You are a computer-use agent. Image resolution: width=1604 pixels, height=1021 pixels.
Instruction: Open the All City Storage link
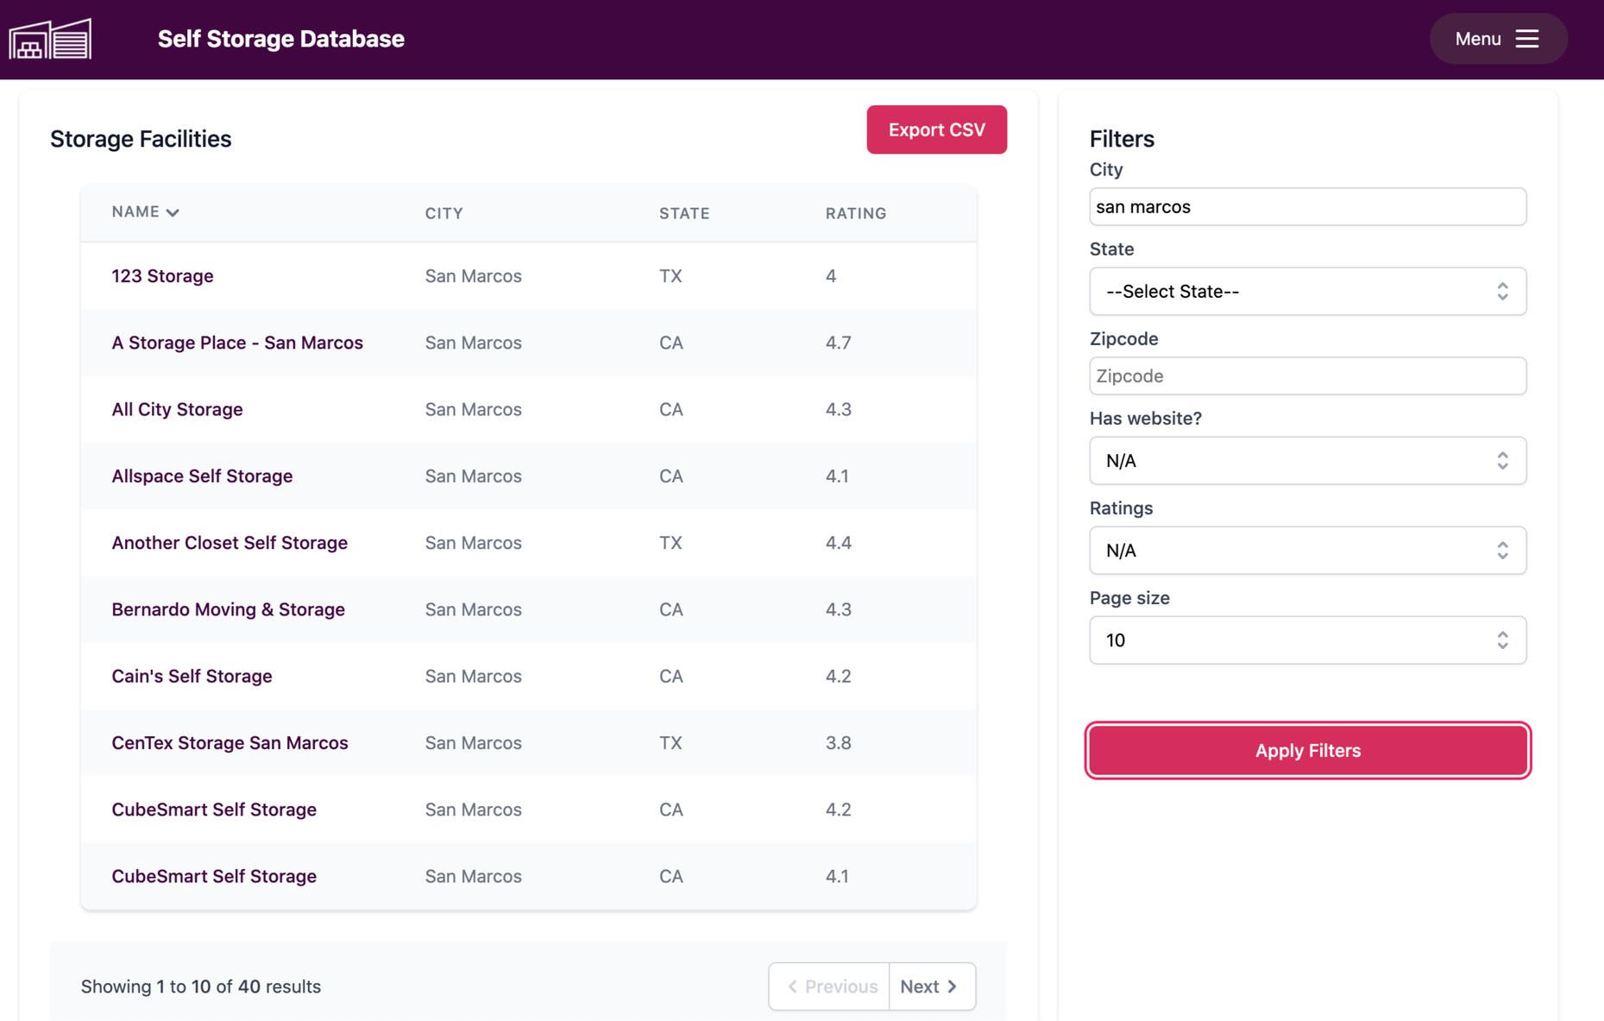click(x=177, y=409)
